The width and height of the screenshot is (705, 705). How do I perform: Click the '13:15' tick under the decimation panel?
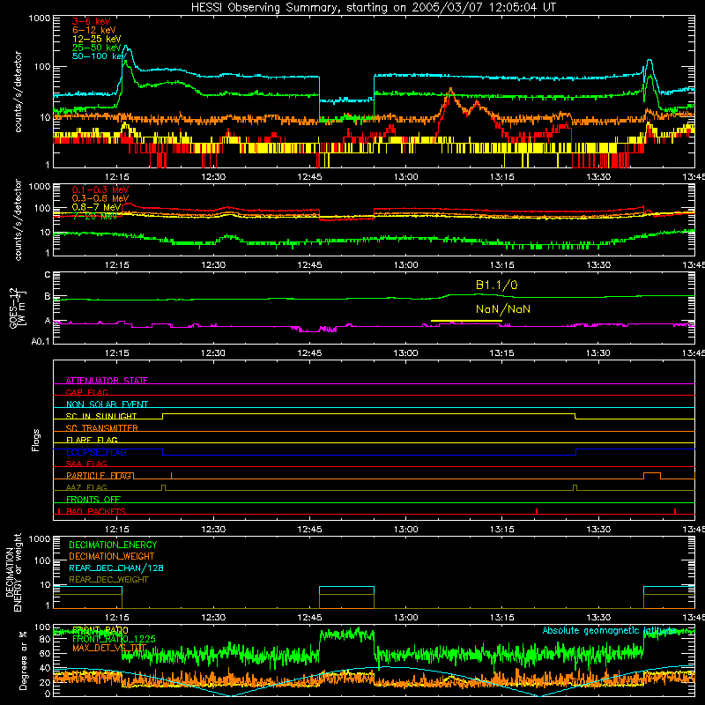click(501, 618)
